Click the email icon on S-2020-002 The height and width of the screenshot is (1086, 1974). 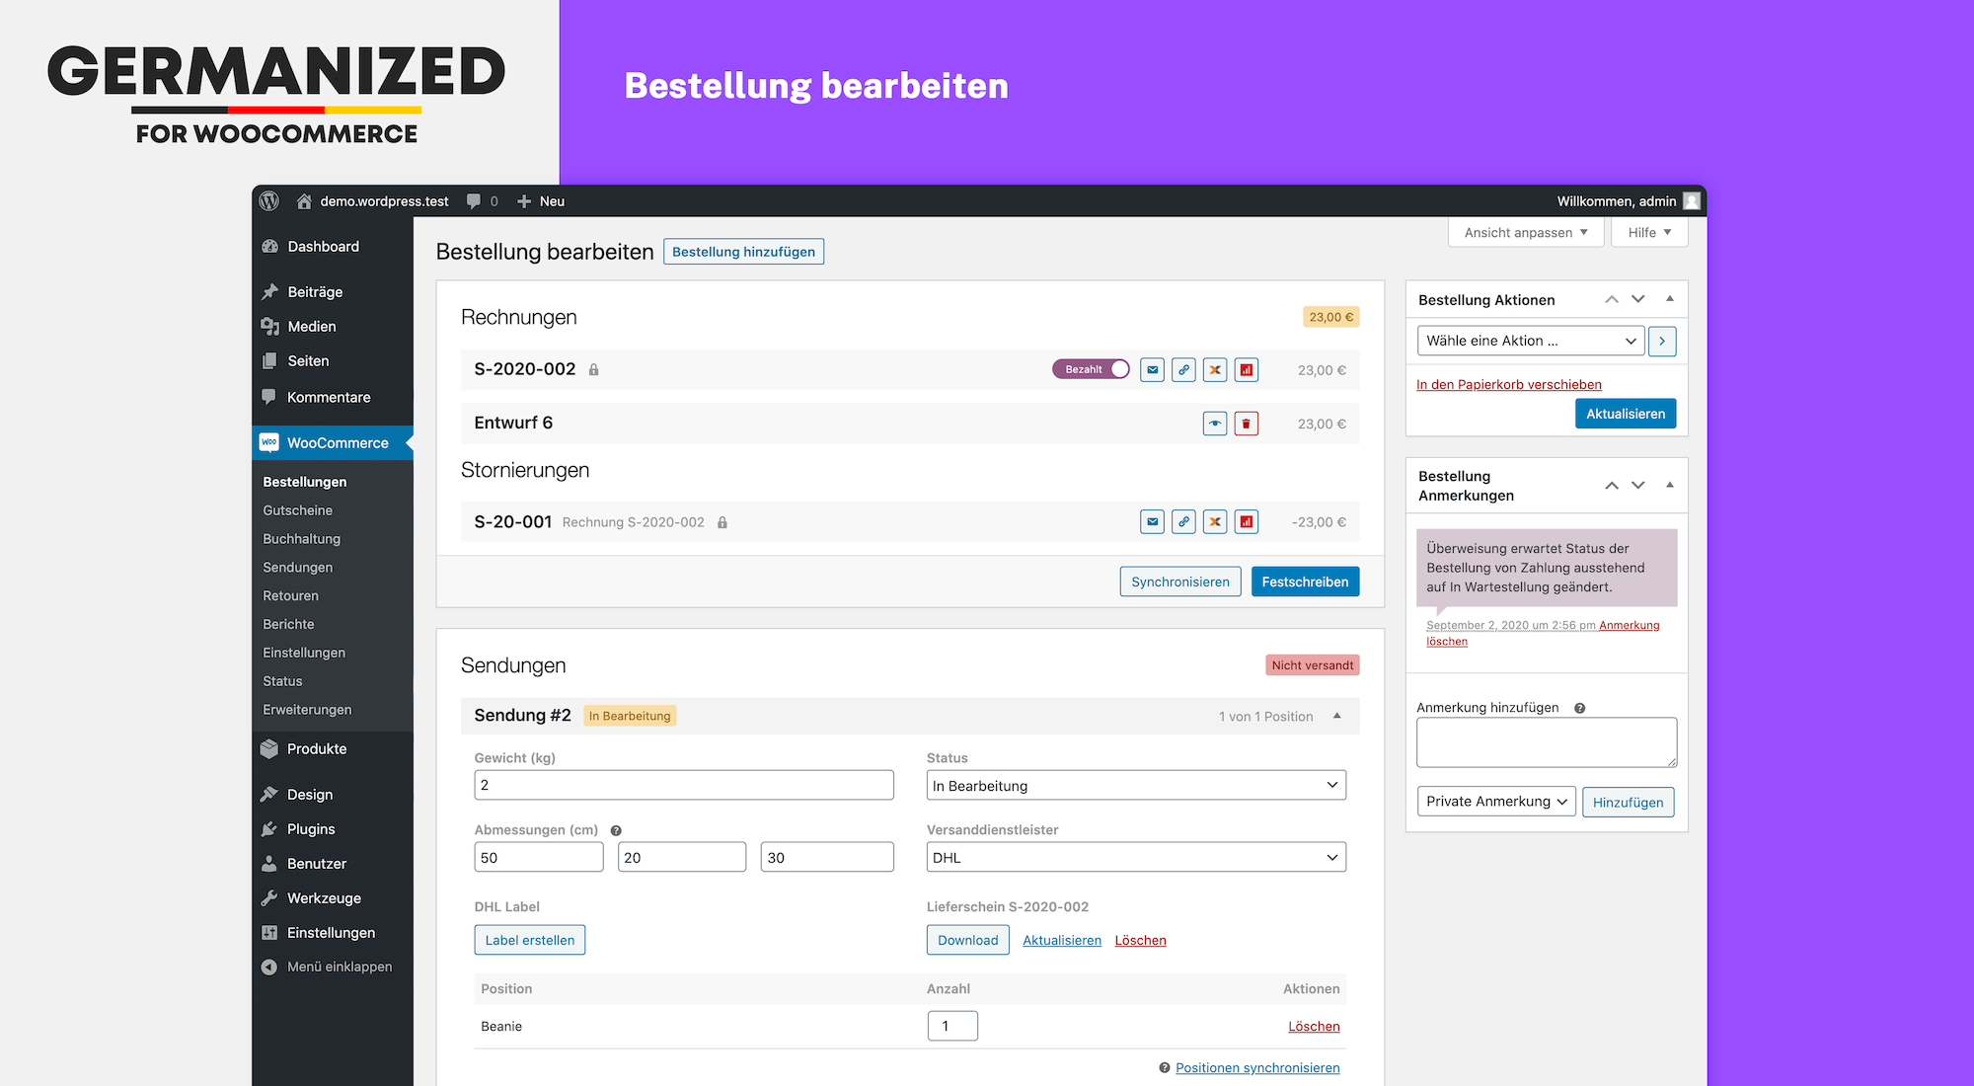[1152, 369]
